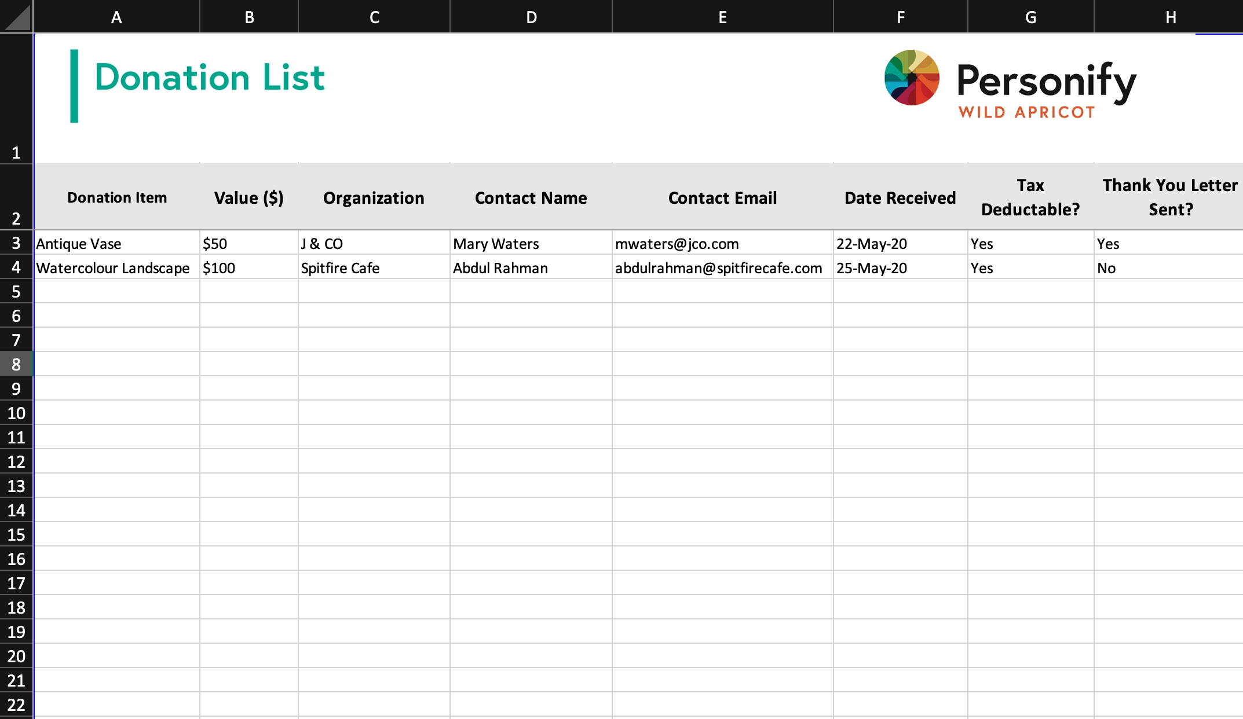Viewport: 1243px width, 719px height.
Task: Select the Spitfire Cafe cell
Action: pyautogui.click(x=374, y=267)
